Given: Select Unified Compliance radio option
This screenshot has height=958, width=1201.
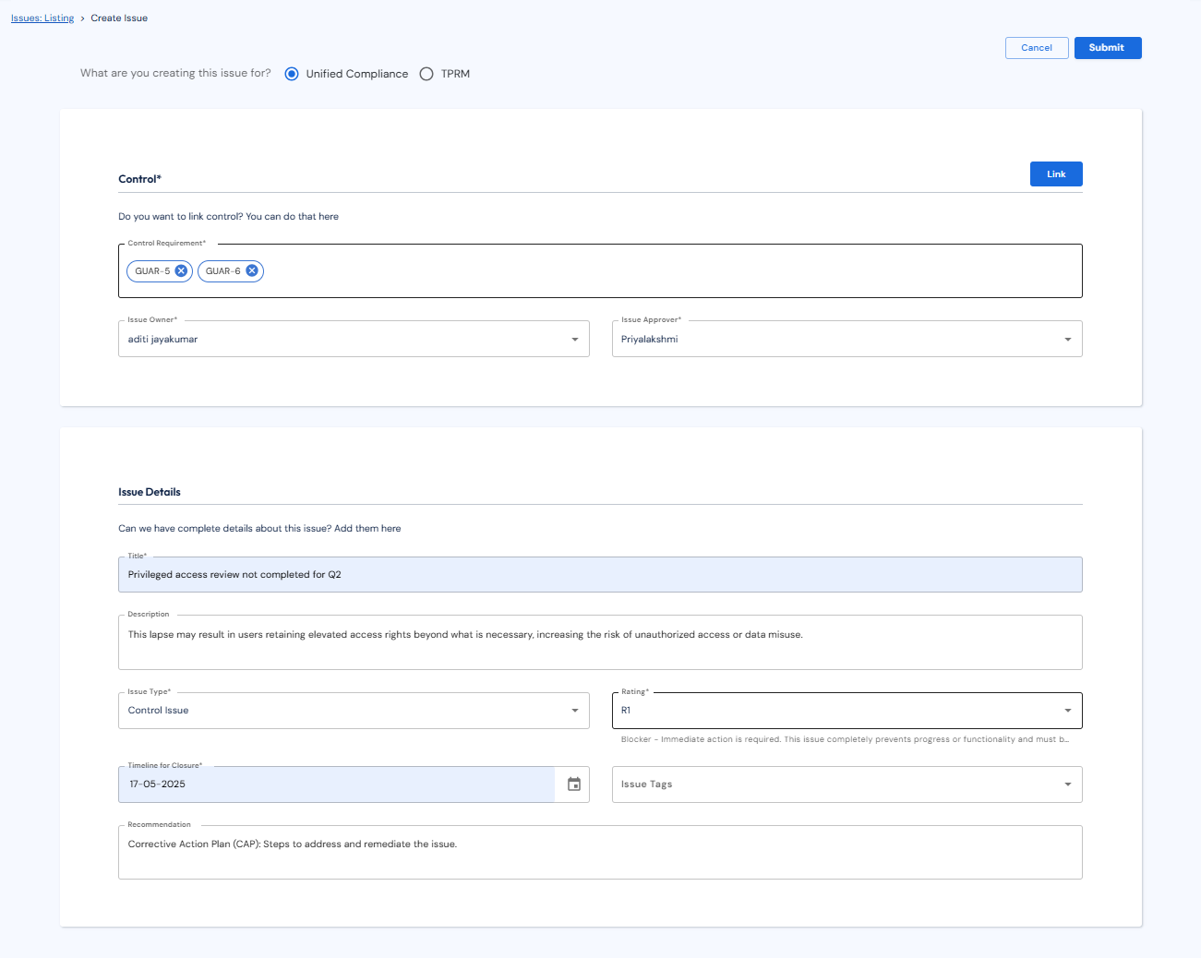Looking at the screenshot, I should pos(292,74).
